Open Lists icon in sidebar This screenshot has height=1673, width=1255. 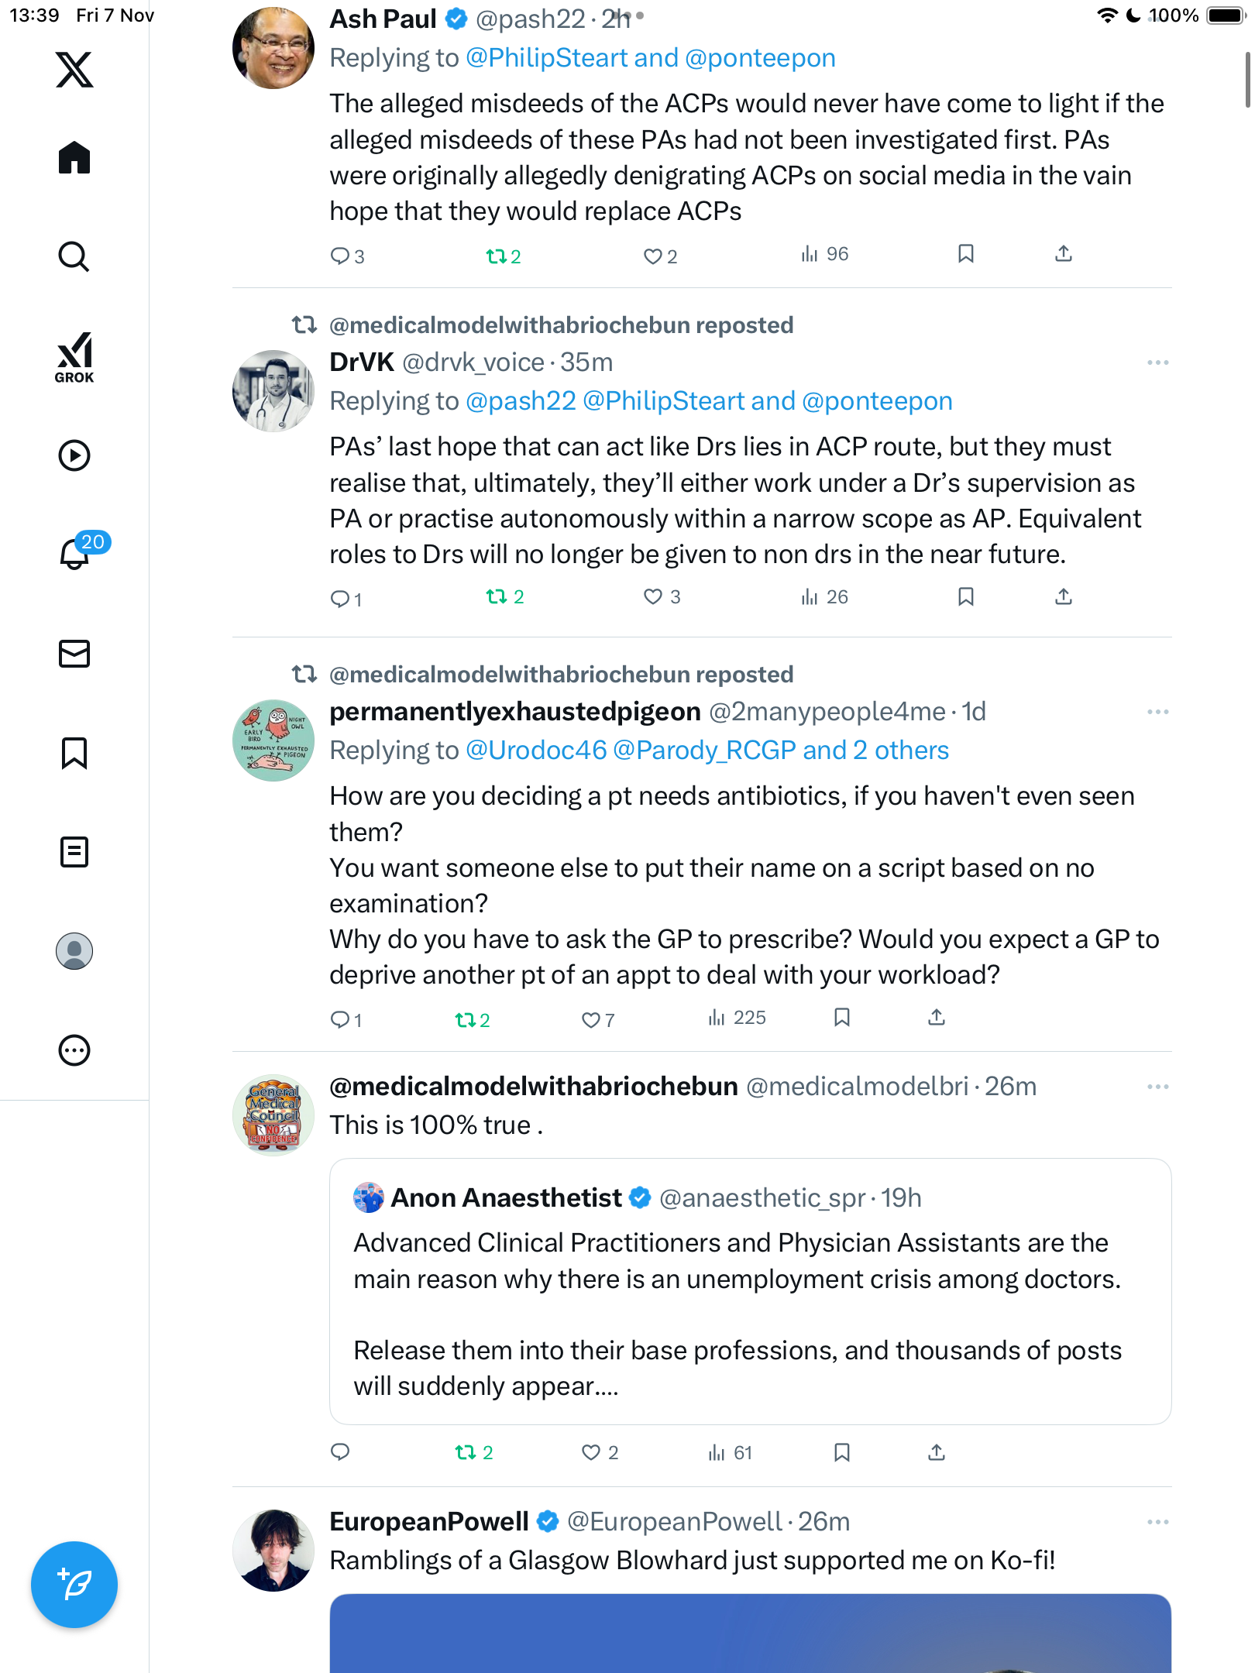(x=74, y=852)
